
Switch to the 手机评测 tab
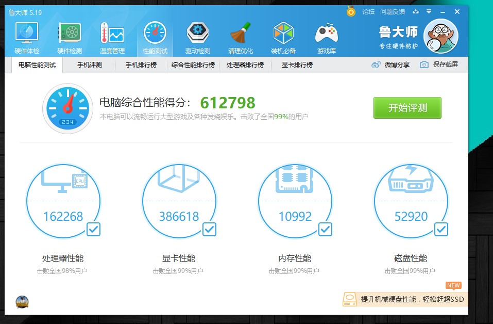[90, 65]
